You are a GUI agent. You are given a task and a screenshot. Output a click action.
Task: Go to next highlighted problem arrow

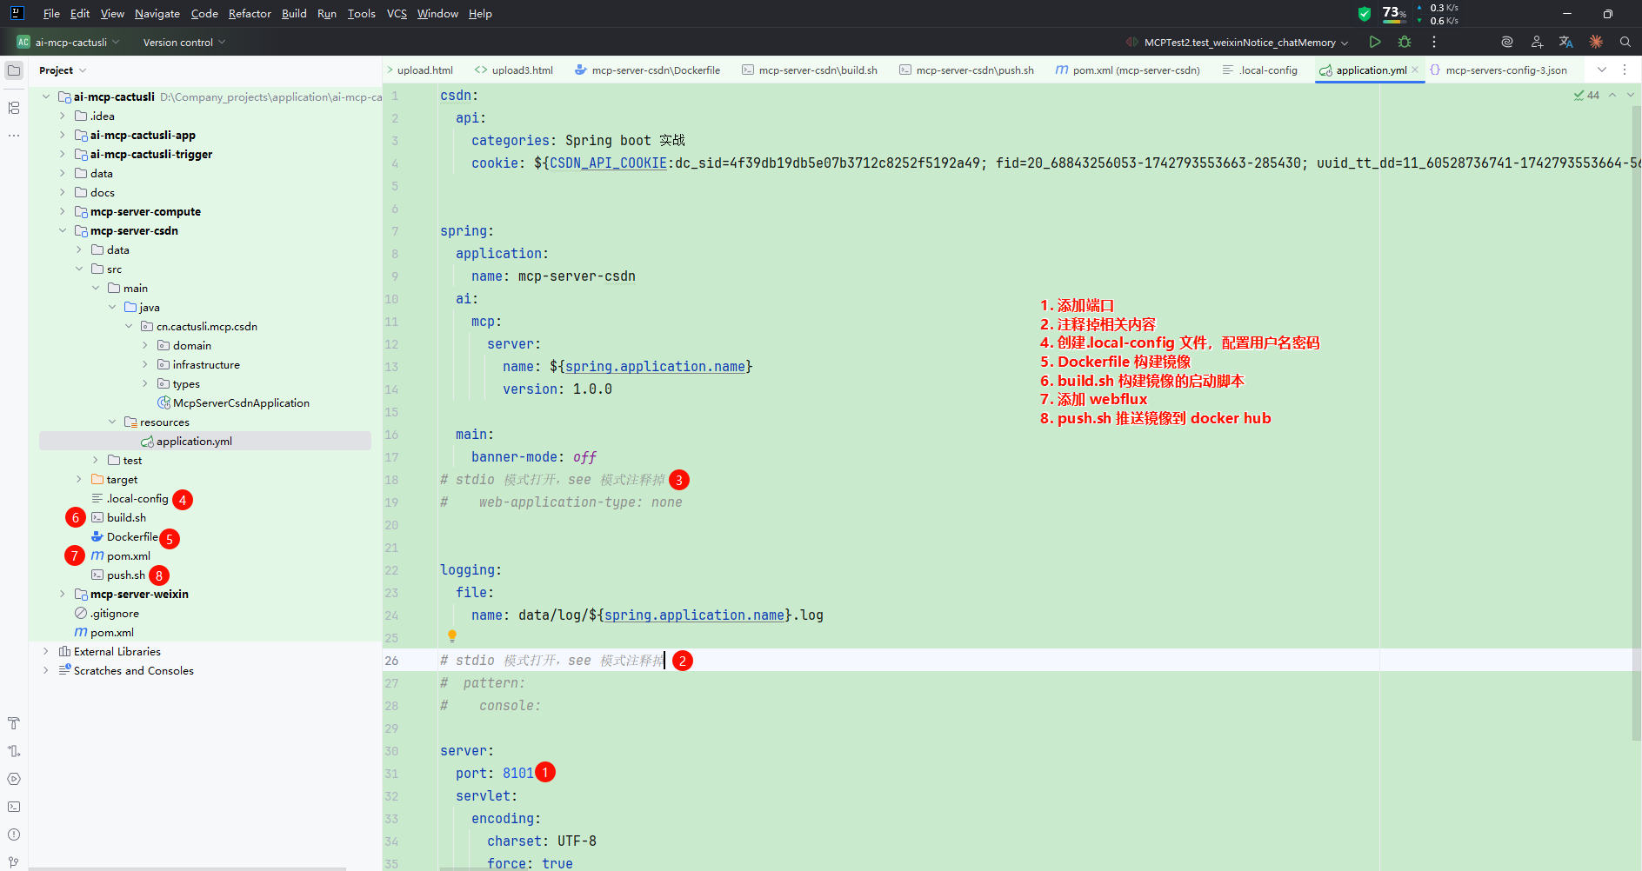coord(1631,96)
